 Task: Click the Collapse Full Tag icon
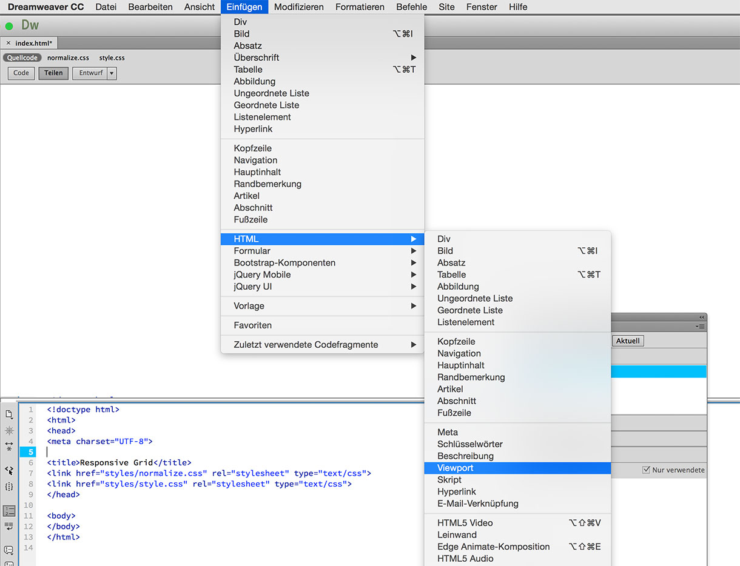pos(9,447)
